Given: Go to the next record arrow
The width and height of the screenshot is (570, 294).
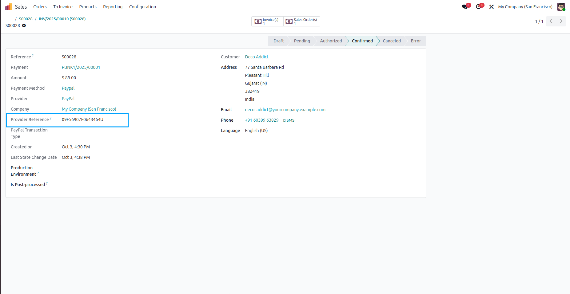Looking at the screenshot, I should [561, 21].
